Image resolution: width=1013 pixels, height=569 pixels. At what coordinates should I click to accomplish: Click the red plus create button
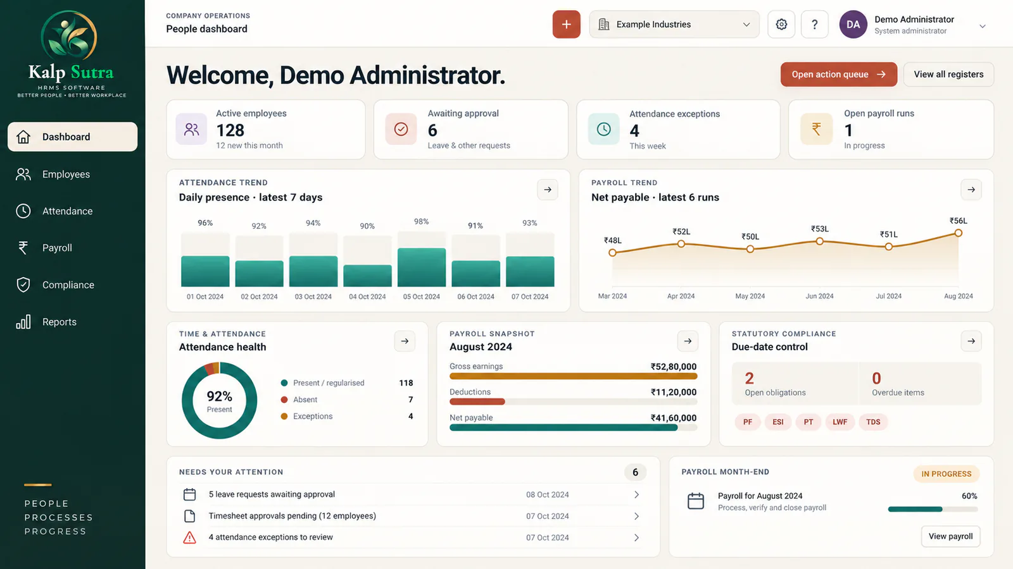[x=566, y=25]
